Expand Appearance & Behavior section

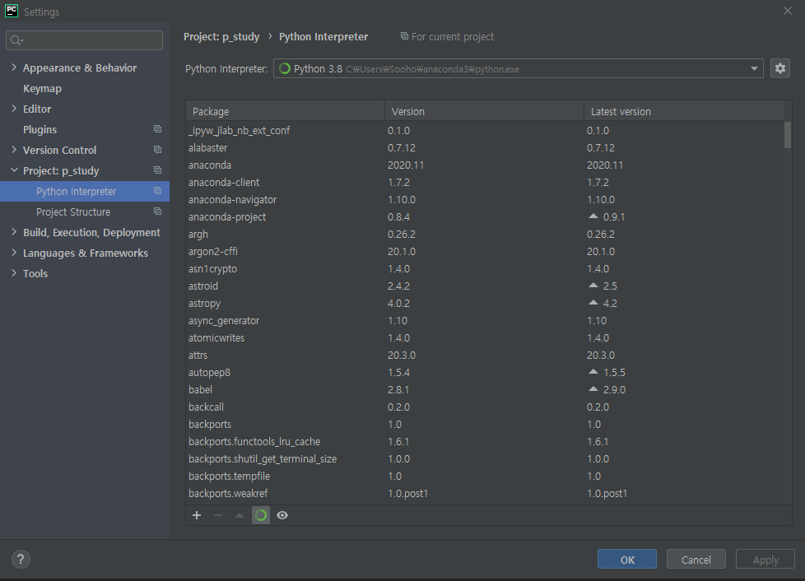tap(14, 67)
